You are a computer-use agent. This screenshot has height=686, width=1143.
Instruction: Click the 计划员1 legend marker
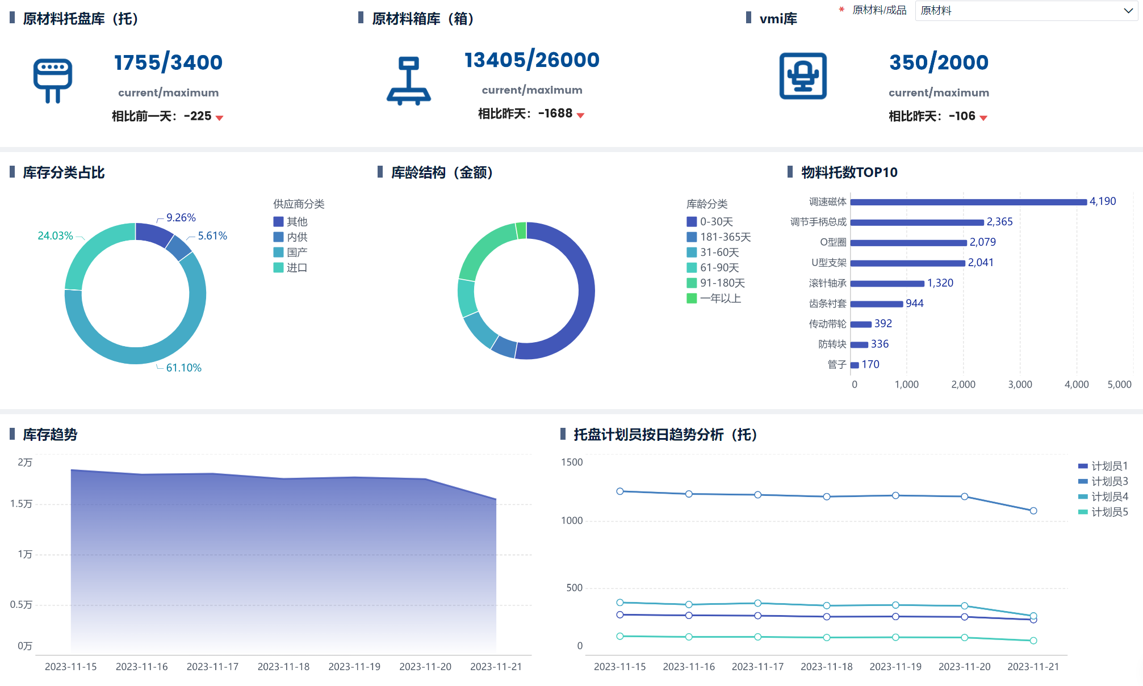pyautogui.click(x=1083, y=466)
